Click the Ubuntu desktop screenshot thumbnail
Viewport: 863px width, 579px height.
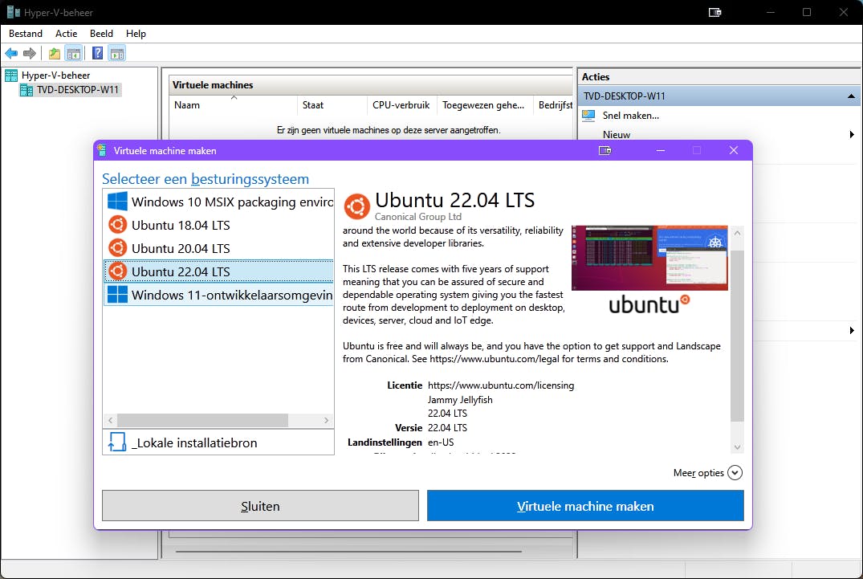pyautogui.click(x=649, y=258)
